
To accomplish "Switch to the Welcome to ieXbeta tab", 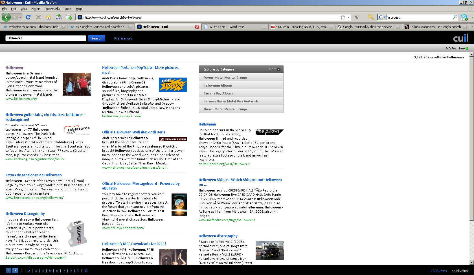I will 34,27.
